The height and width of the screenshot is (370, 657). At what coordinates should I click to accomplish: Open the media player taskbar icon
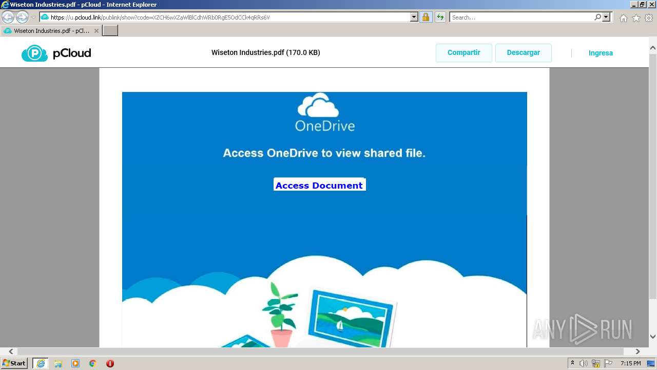point(75,363)
